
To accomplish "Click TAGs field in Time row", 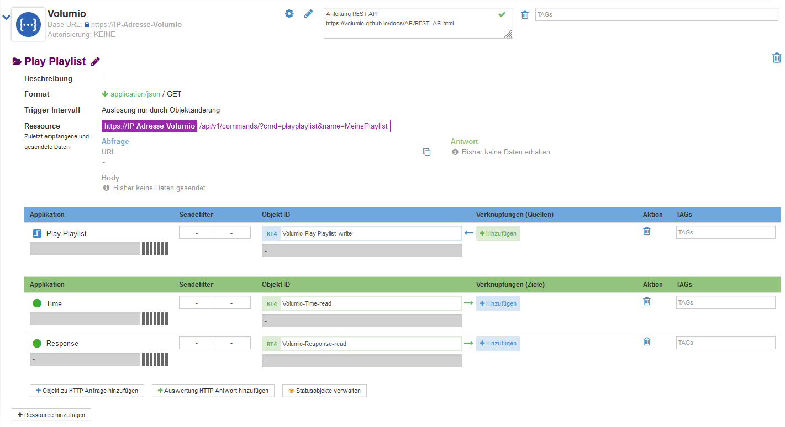I will point(726,302).
